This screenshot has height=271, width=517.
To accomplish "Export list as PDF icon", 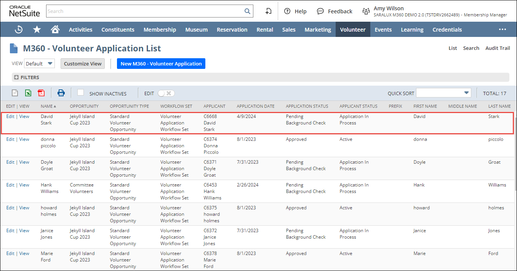I will click(41, 93).
